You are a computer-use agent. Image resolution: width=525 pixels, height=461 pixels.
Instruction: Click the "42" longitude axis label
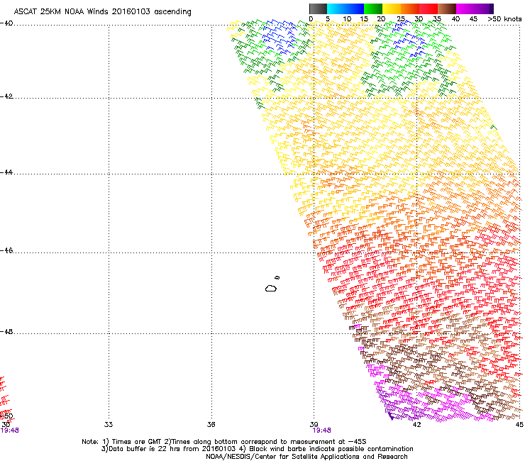point(416,425)
